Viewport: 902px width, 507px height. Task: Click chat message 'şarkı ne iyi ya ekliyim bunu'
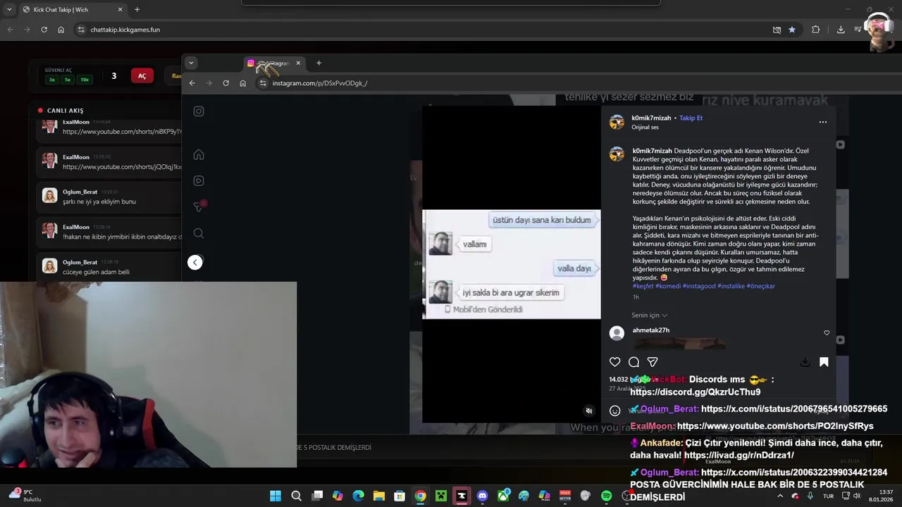click(99, 201)
